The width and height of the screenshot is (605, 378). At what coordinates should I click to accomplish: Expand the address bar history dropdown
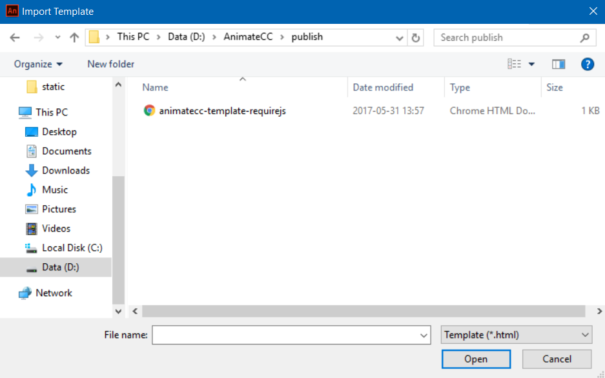point(400,37)
